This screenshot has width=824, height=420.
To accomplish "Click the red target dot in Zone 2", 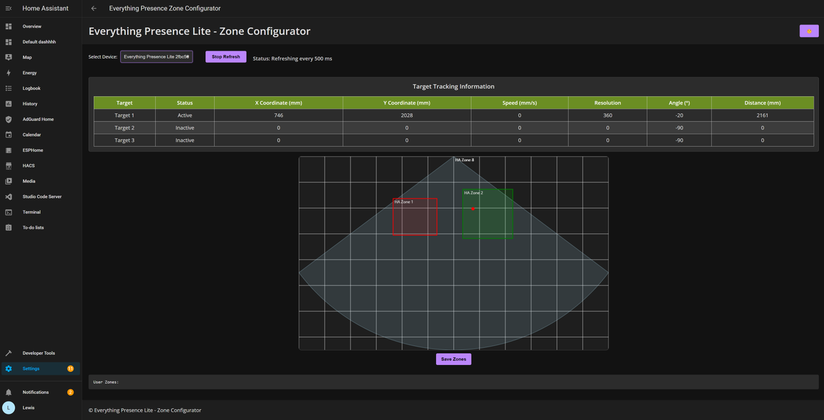I will (x=473, y=208).
